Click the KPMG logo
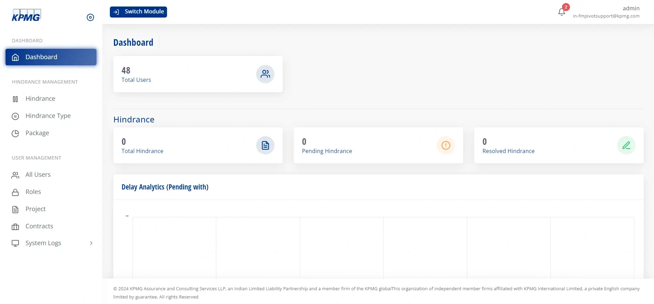 [x=26, y=15]
